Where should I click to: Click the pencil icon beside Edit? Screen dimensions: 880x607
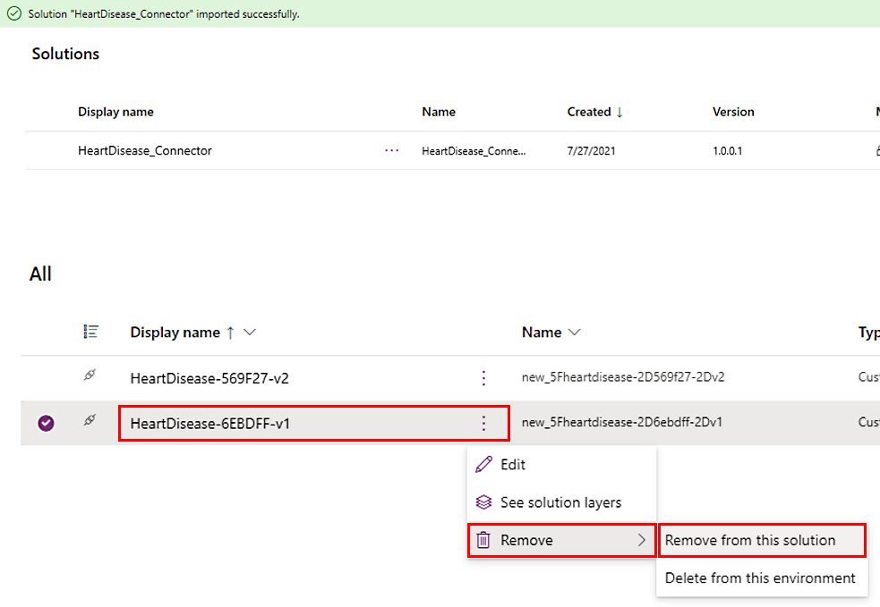[x=483, y=464]
